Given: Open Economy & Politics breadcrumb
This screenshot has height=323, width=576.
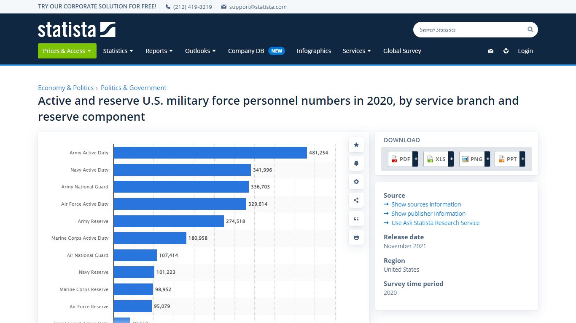Looking at the screenshot, I should [x=66, y=87].
